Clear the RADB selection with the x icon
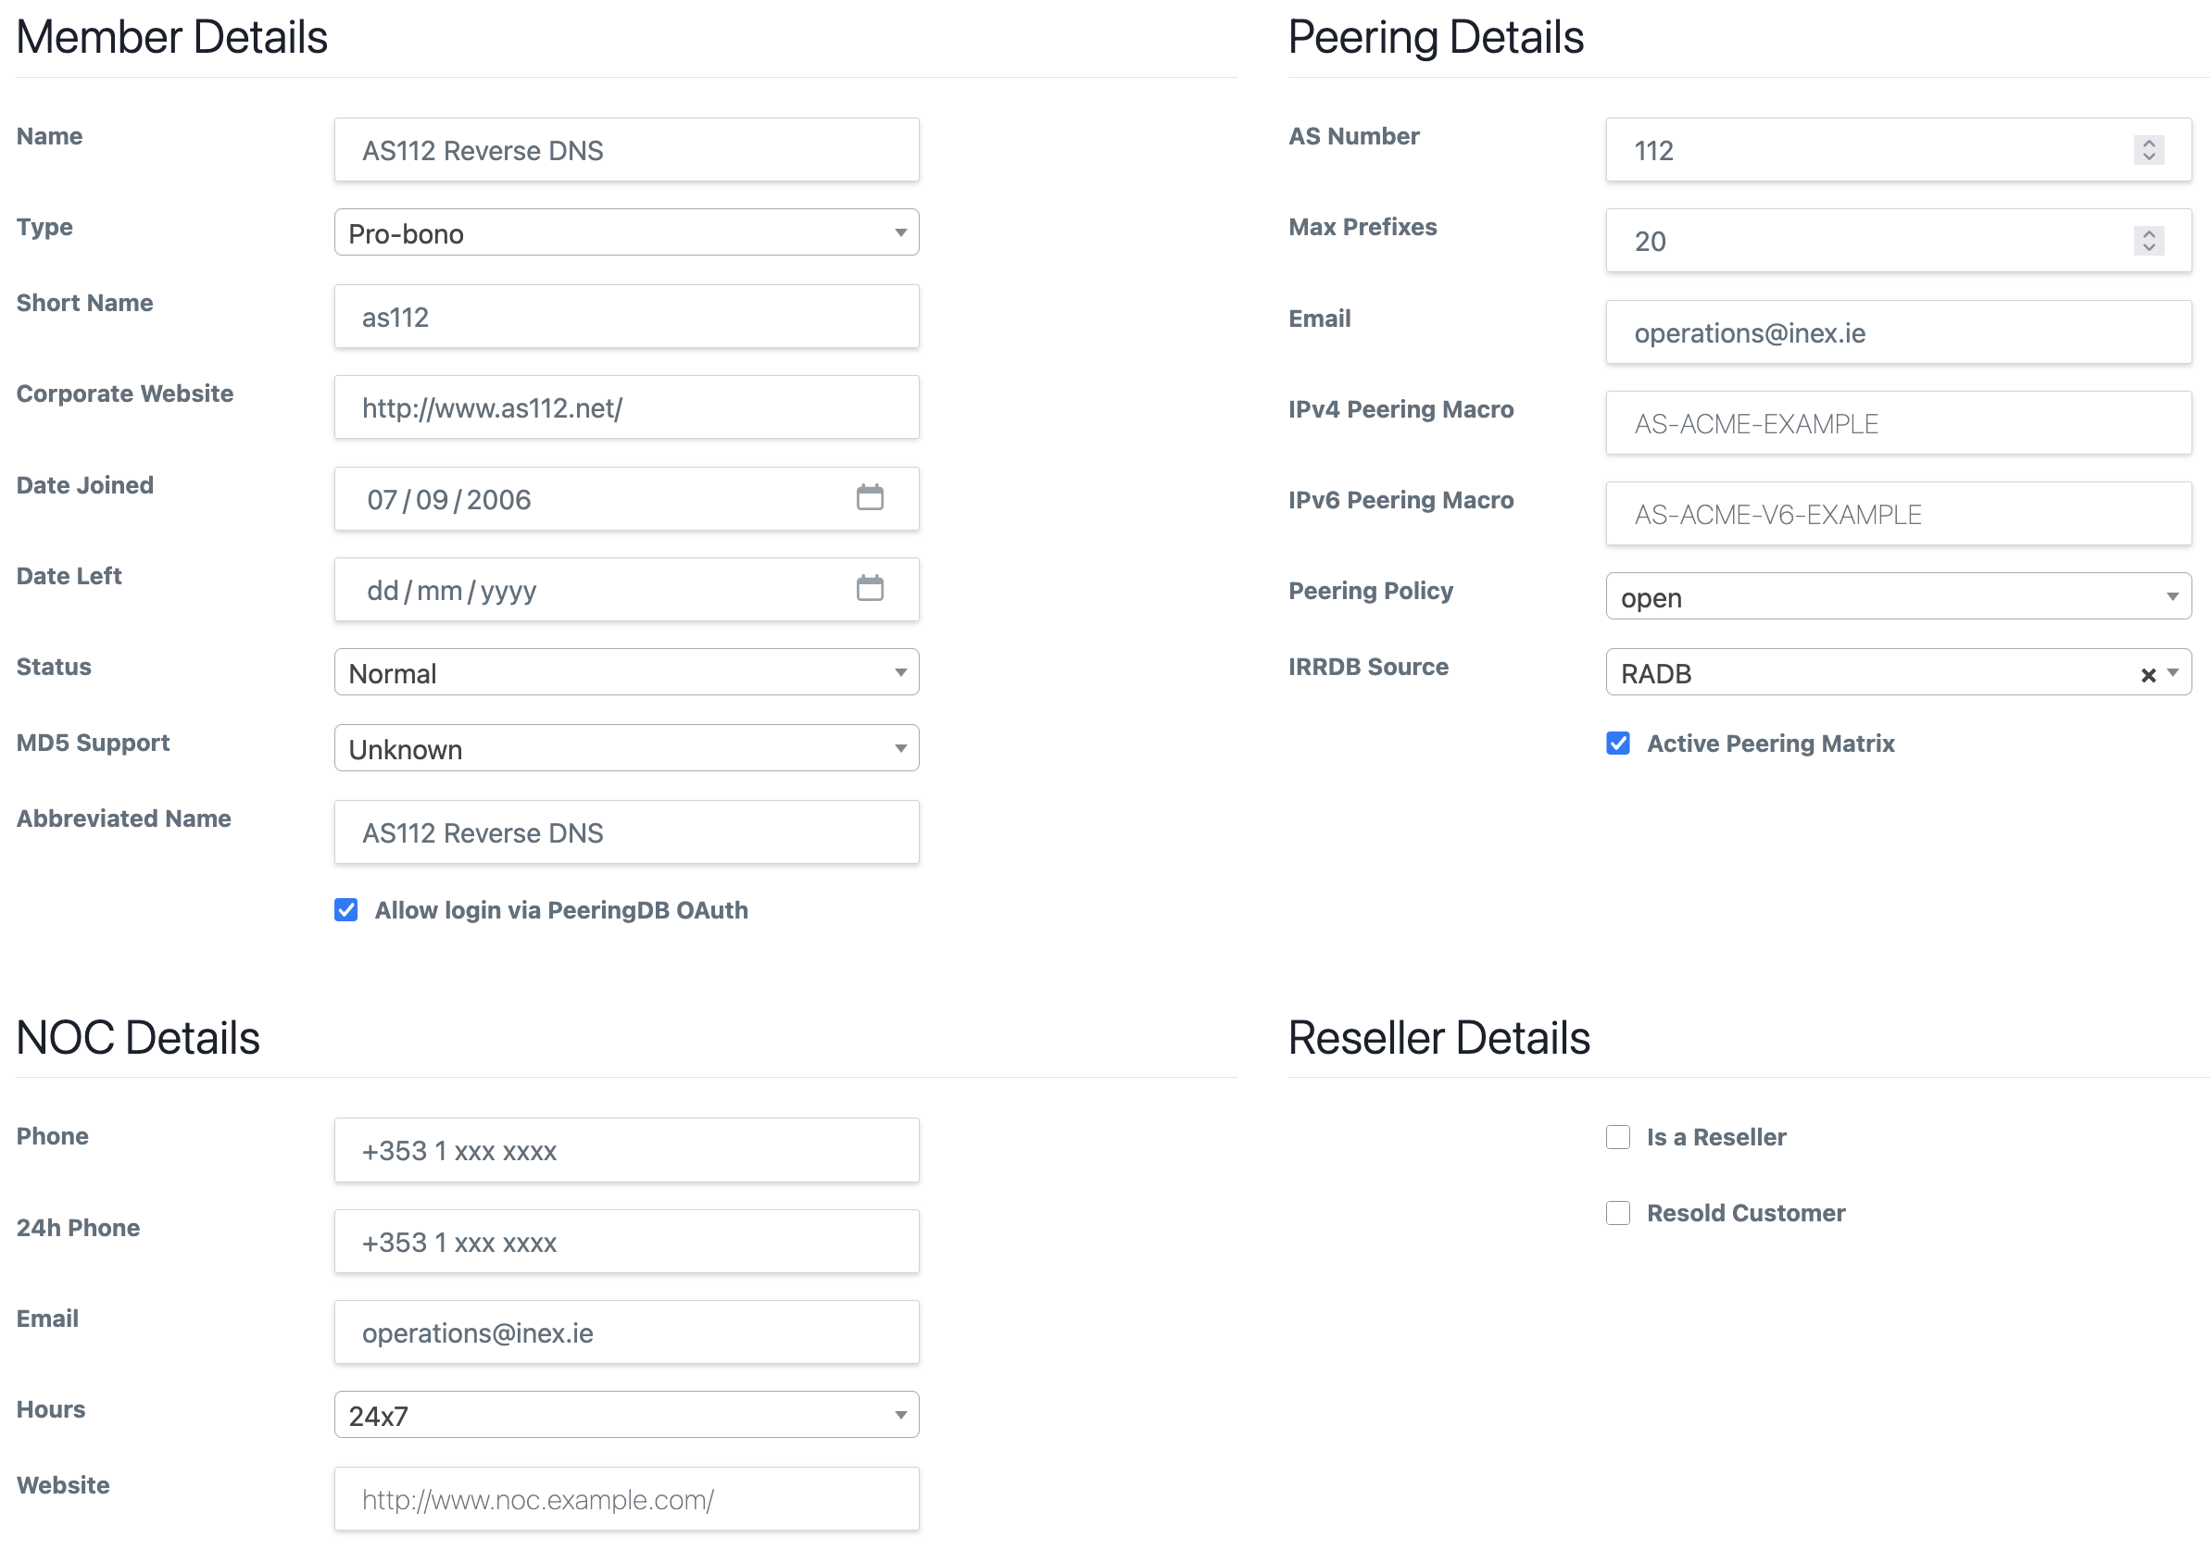 pos(2147,675)
